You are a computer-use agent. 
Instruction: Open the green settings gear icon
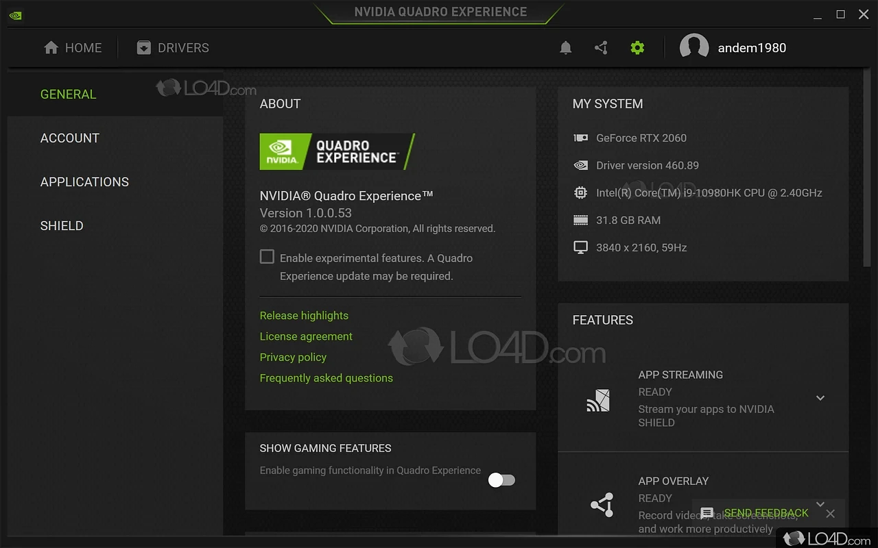pos(637,48)
